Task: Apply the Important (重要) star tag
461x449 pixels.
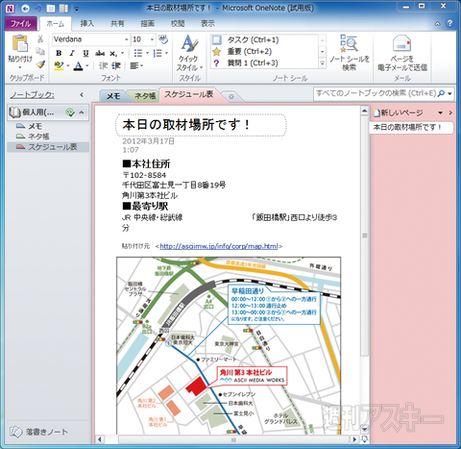Action: pyautogui.click(x=217, y=51)
